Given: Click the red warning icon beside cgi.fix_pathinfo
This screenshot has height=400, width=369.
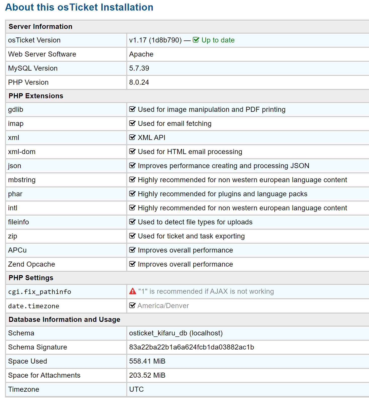Looking at the screenshot, I should click(133, 291).
